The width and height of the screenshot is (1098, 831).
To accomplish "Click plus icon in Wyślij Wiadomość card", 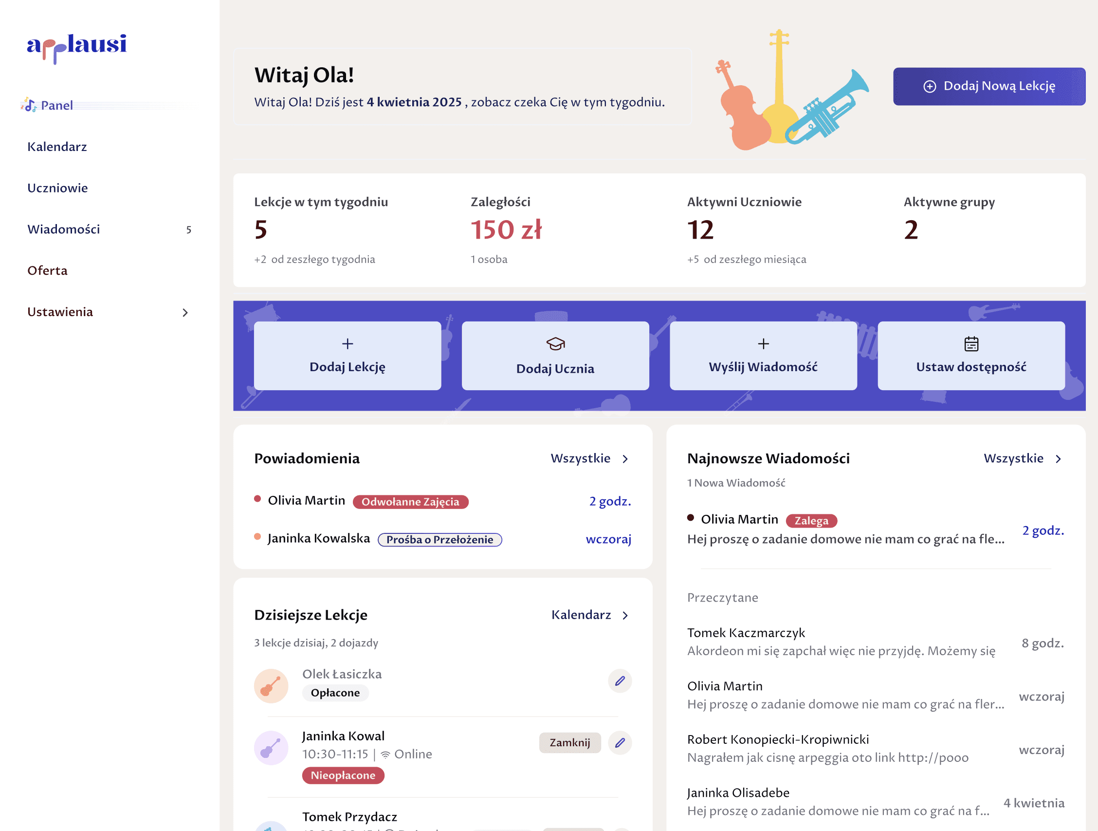I will click(x=763, y=344).
